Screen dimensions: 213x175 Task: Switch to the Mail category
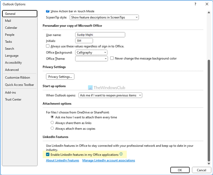pyautogui.click(x=8, y=21)
